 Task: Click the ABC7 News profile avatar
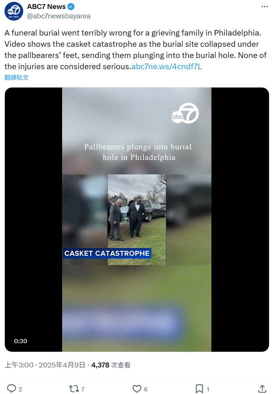[x=13, y=11]
